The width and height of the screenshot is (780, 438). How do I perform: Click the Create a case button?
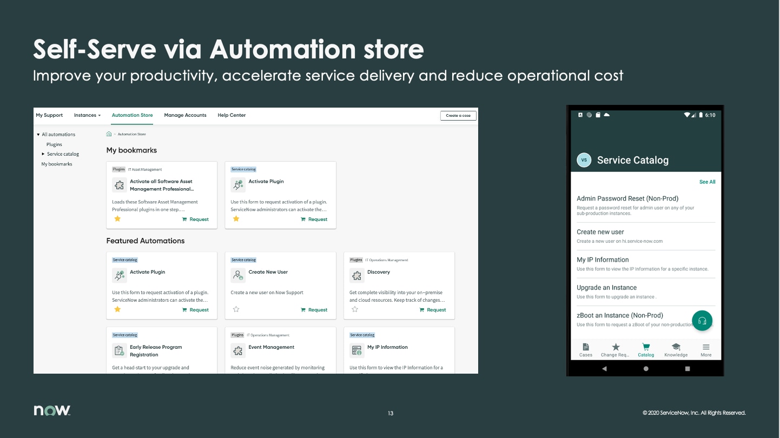[x=458, y=116]
